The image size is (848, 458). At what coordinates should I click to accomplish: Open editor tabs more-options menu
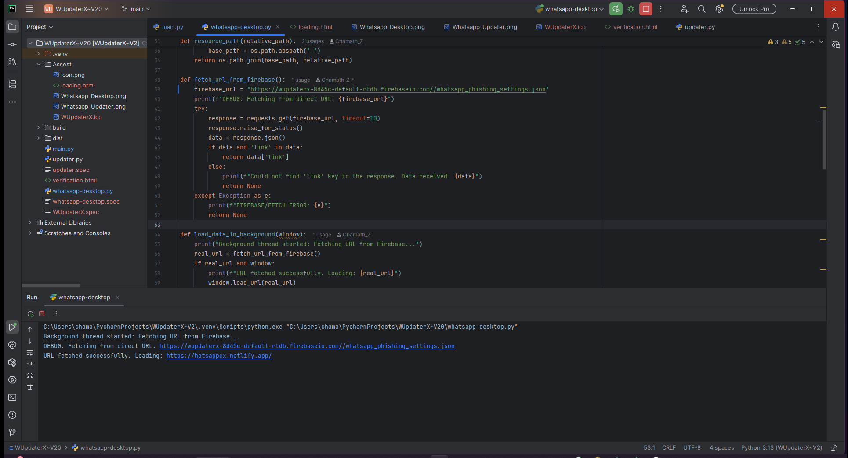coord(818,27)
